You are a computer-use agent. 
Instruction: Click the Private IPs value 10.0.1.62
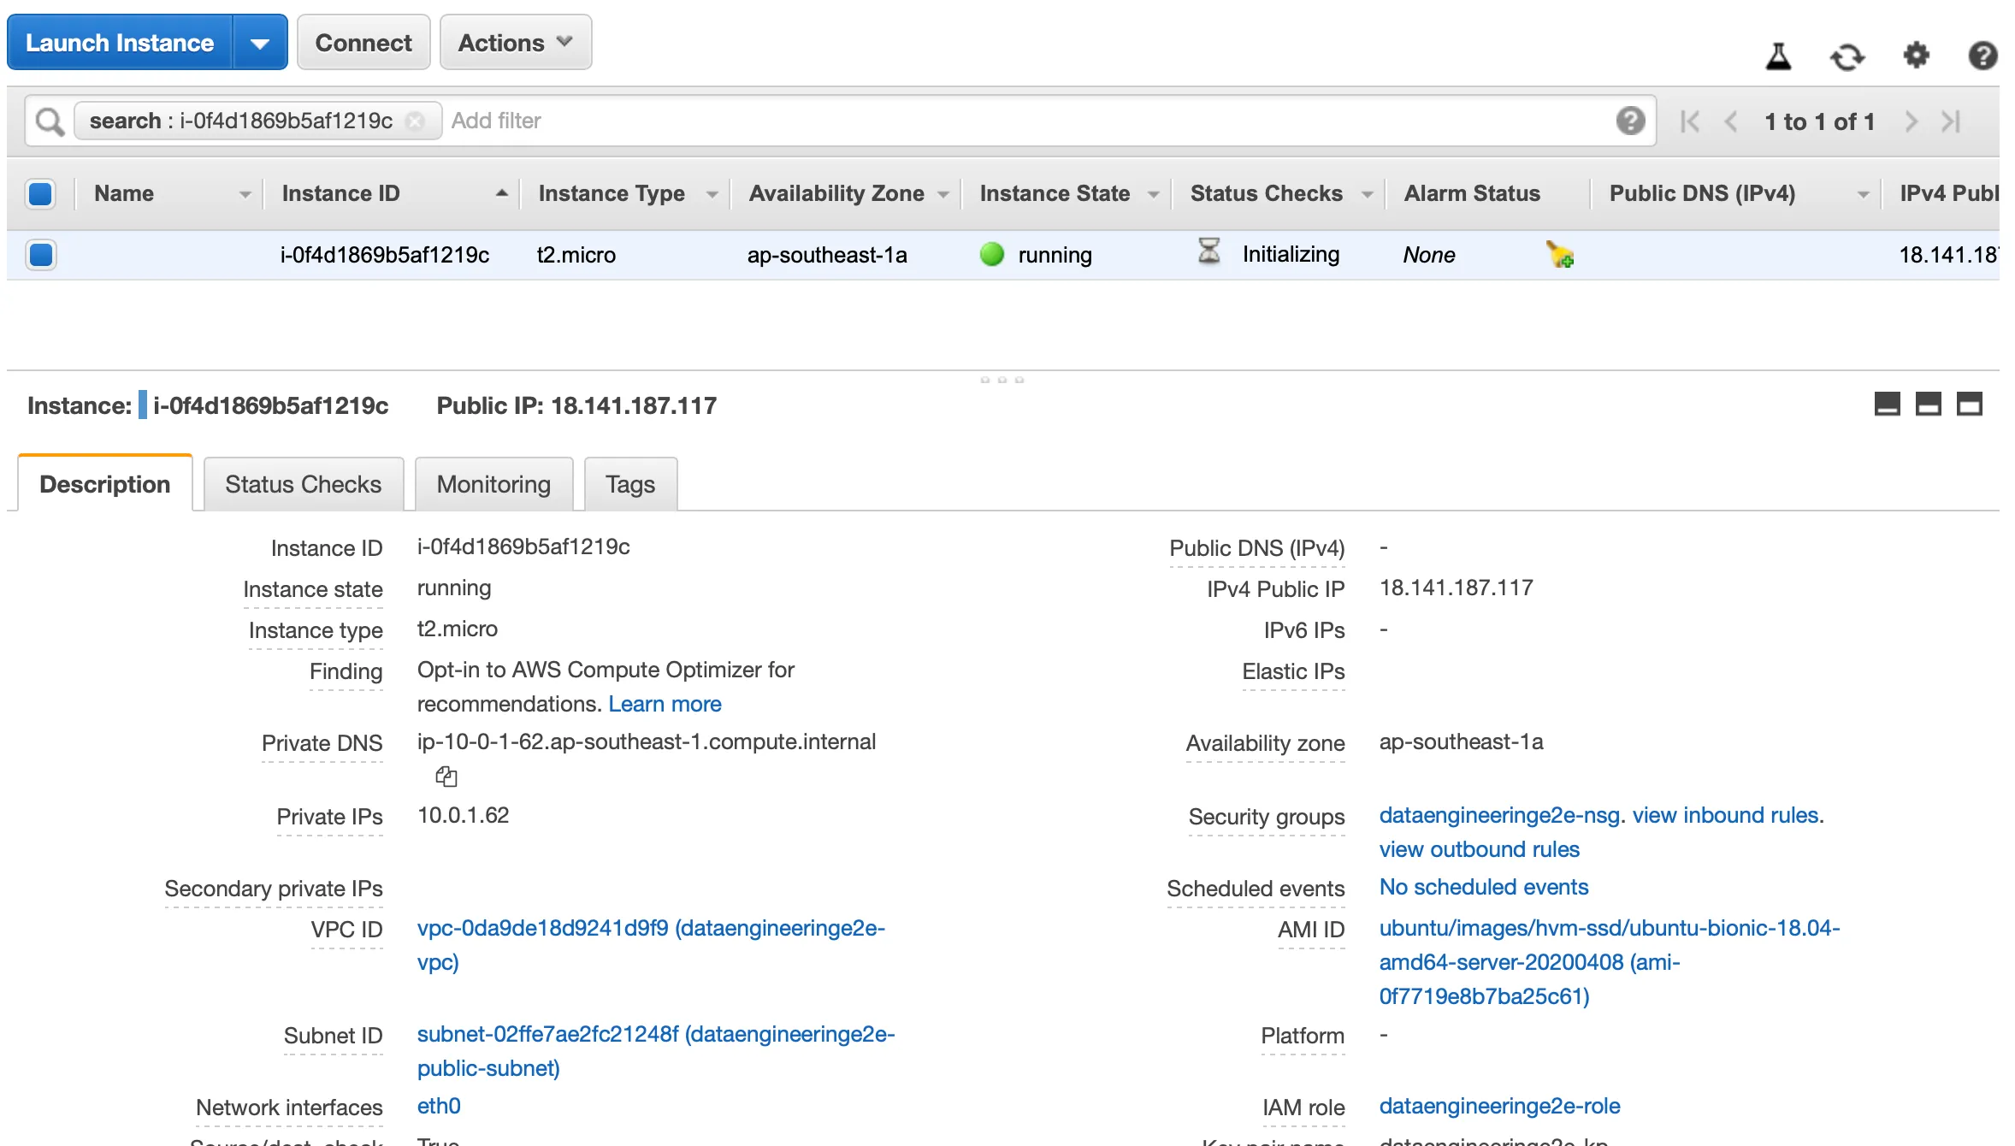coord(463,815)
